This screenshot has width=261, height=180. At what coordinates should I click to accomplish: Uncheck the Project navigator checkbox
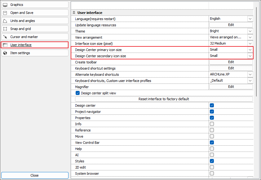tap(212, 112)
